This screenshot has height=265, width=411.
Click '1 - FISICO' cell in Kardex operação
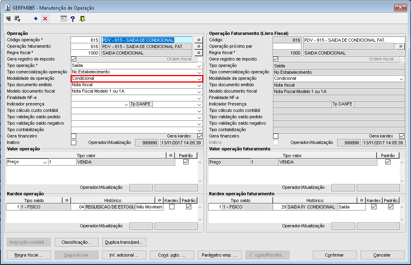(x=45, y=207)
